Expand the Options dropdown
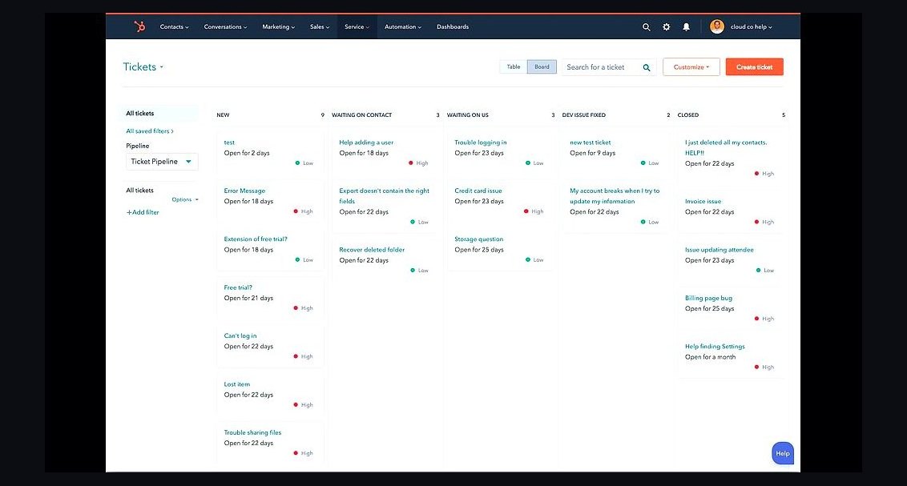Image resolution: width=907 pixels, height=486 pixels. click(x=185, y=200)
